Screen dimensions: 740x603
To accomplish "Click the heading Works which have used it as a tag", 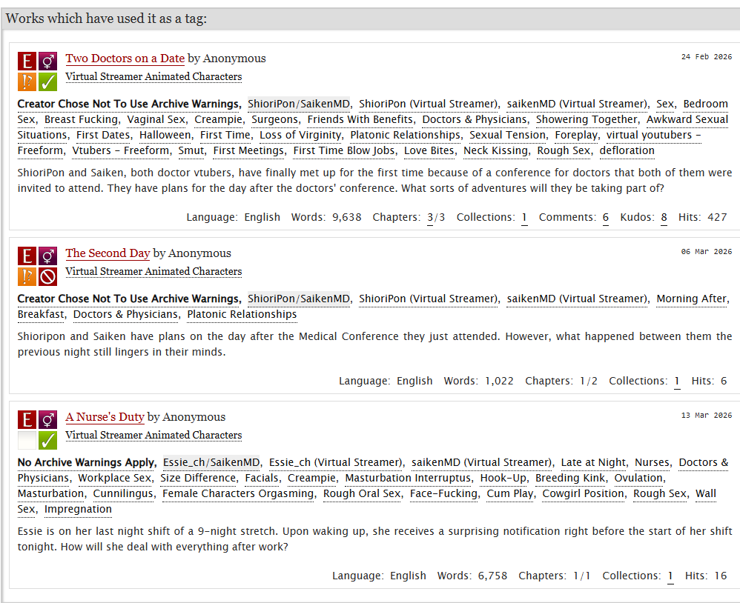I will pyautogui.click(x=106, y=19).
